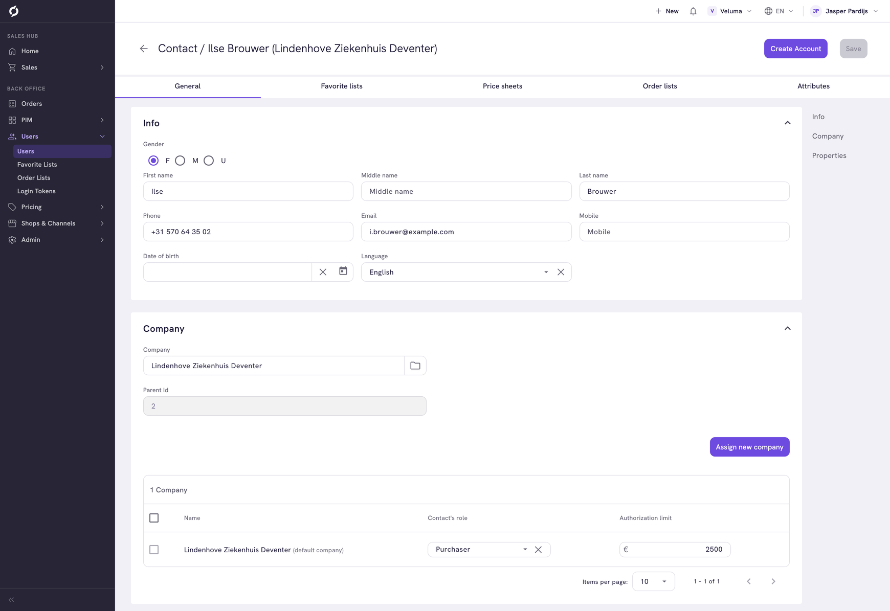Open Orders in Back Office
Viewport: 890px width, 611px height.
coord(31,104)
